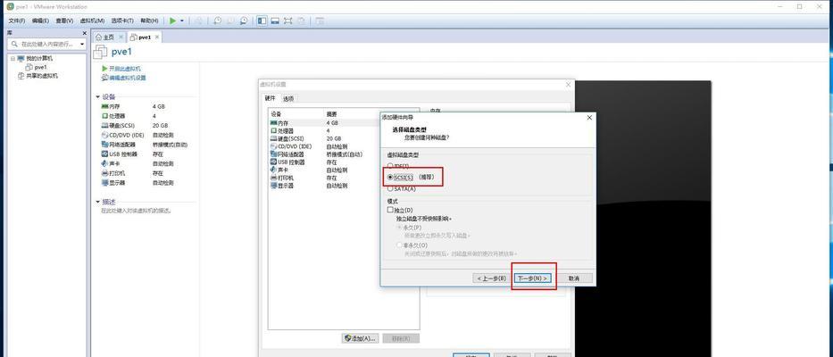Screen dimensions: 833x357
Task: Click the 打印机 printer icon in pve1 summary
Action: [x=104, y=173]
